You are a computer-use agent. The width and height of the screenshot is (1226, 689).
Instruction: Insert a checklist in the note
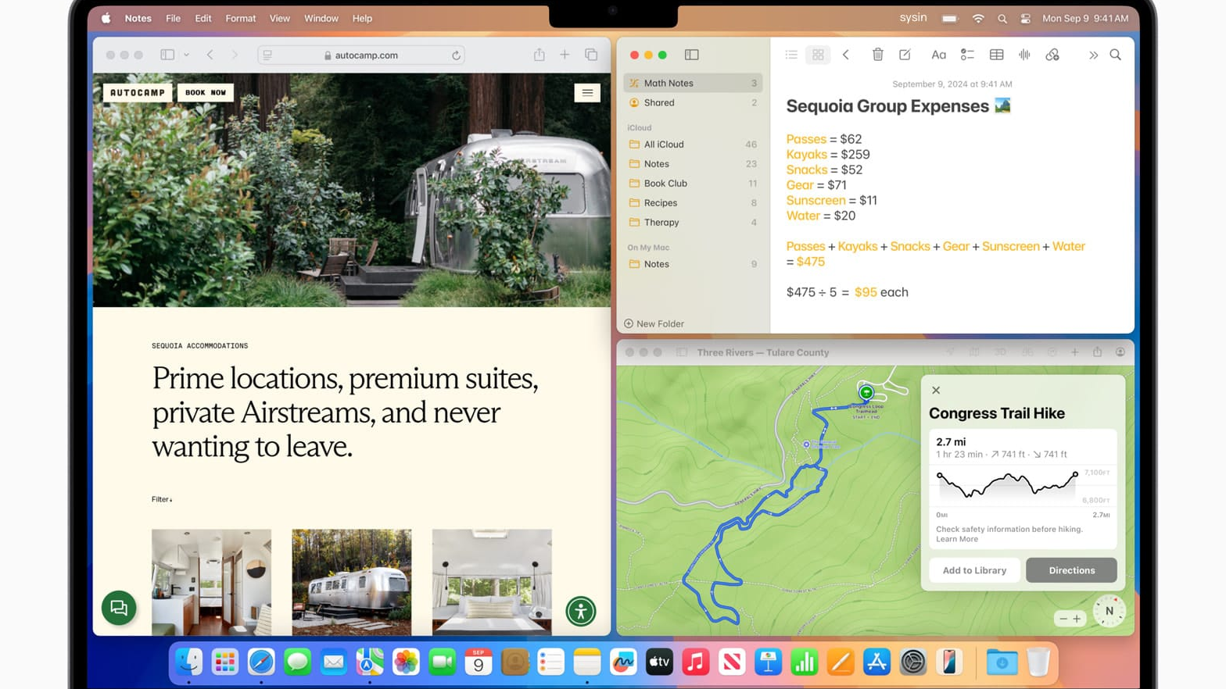pos(967,55)
